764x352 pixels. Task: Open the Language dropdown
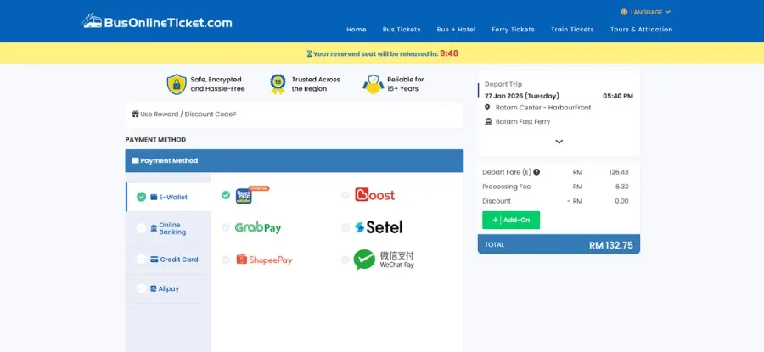[x=646, y=12]
